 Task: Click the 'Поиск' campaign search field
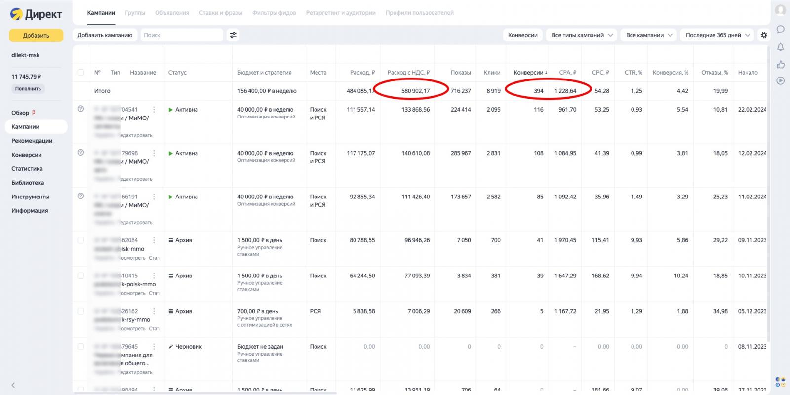(x=181, y=35)
